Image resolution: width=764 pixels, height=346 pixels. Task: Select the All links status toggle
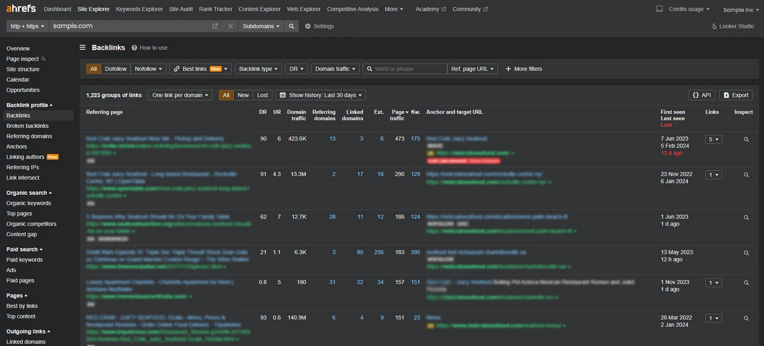tap(226, 95)
